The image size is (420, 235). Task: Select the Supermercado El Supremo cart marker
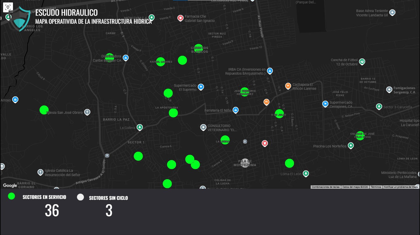[x=201, y=87]
